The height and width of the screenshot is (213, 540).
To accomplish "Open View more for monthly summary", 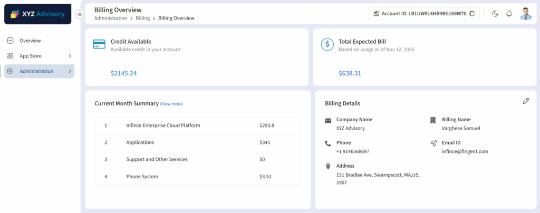I will 171,104.
